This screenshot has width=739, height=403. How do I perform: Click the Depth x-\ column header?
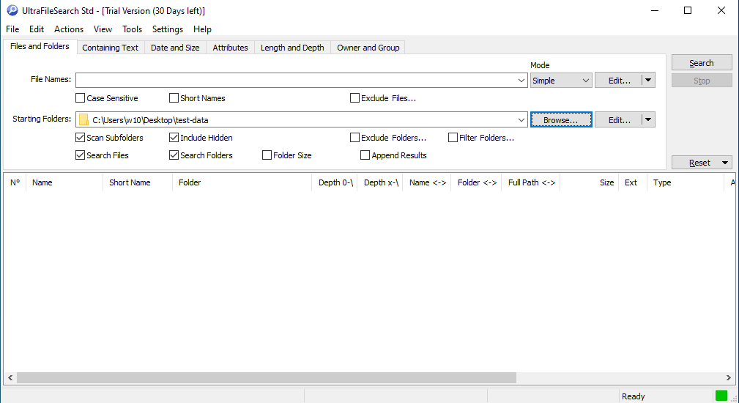click(380, 182)
